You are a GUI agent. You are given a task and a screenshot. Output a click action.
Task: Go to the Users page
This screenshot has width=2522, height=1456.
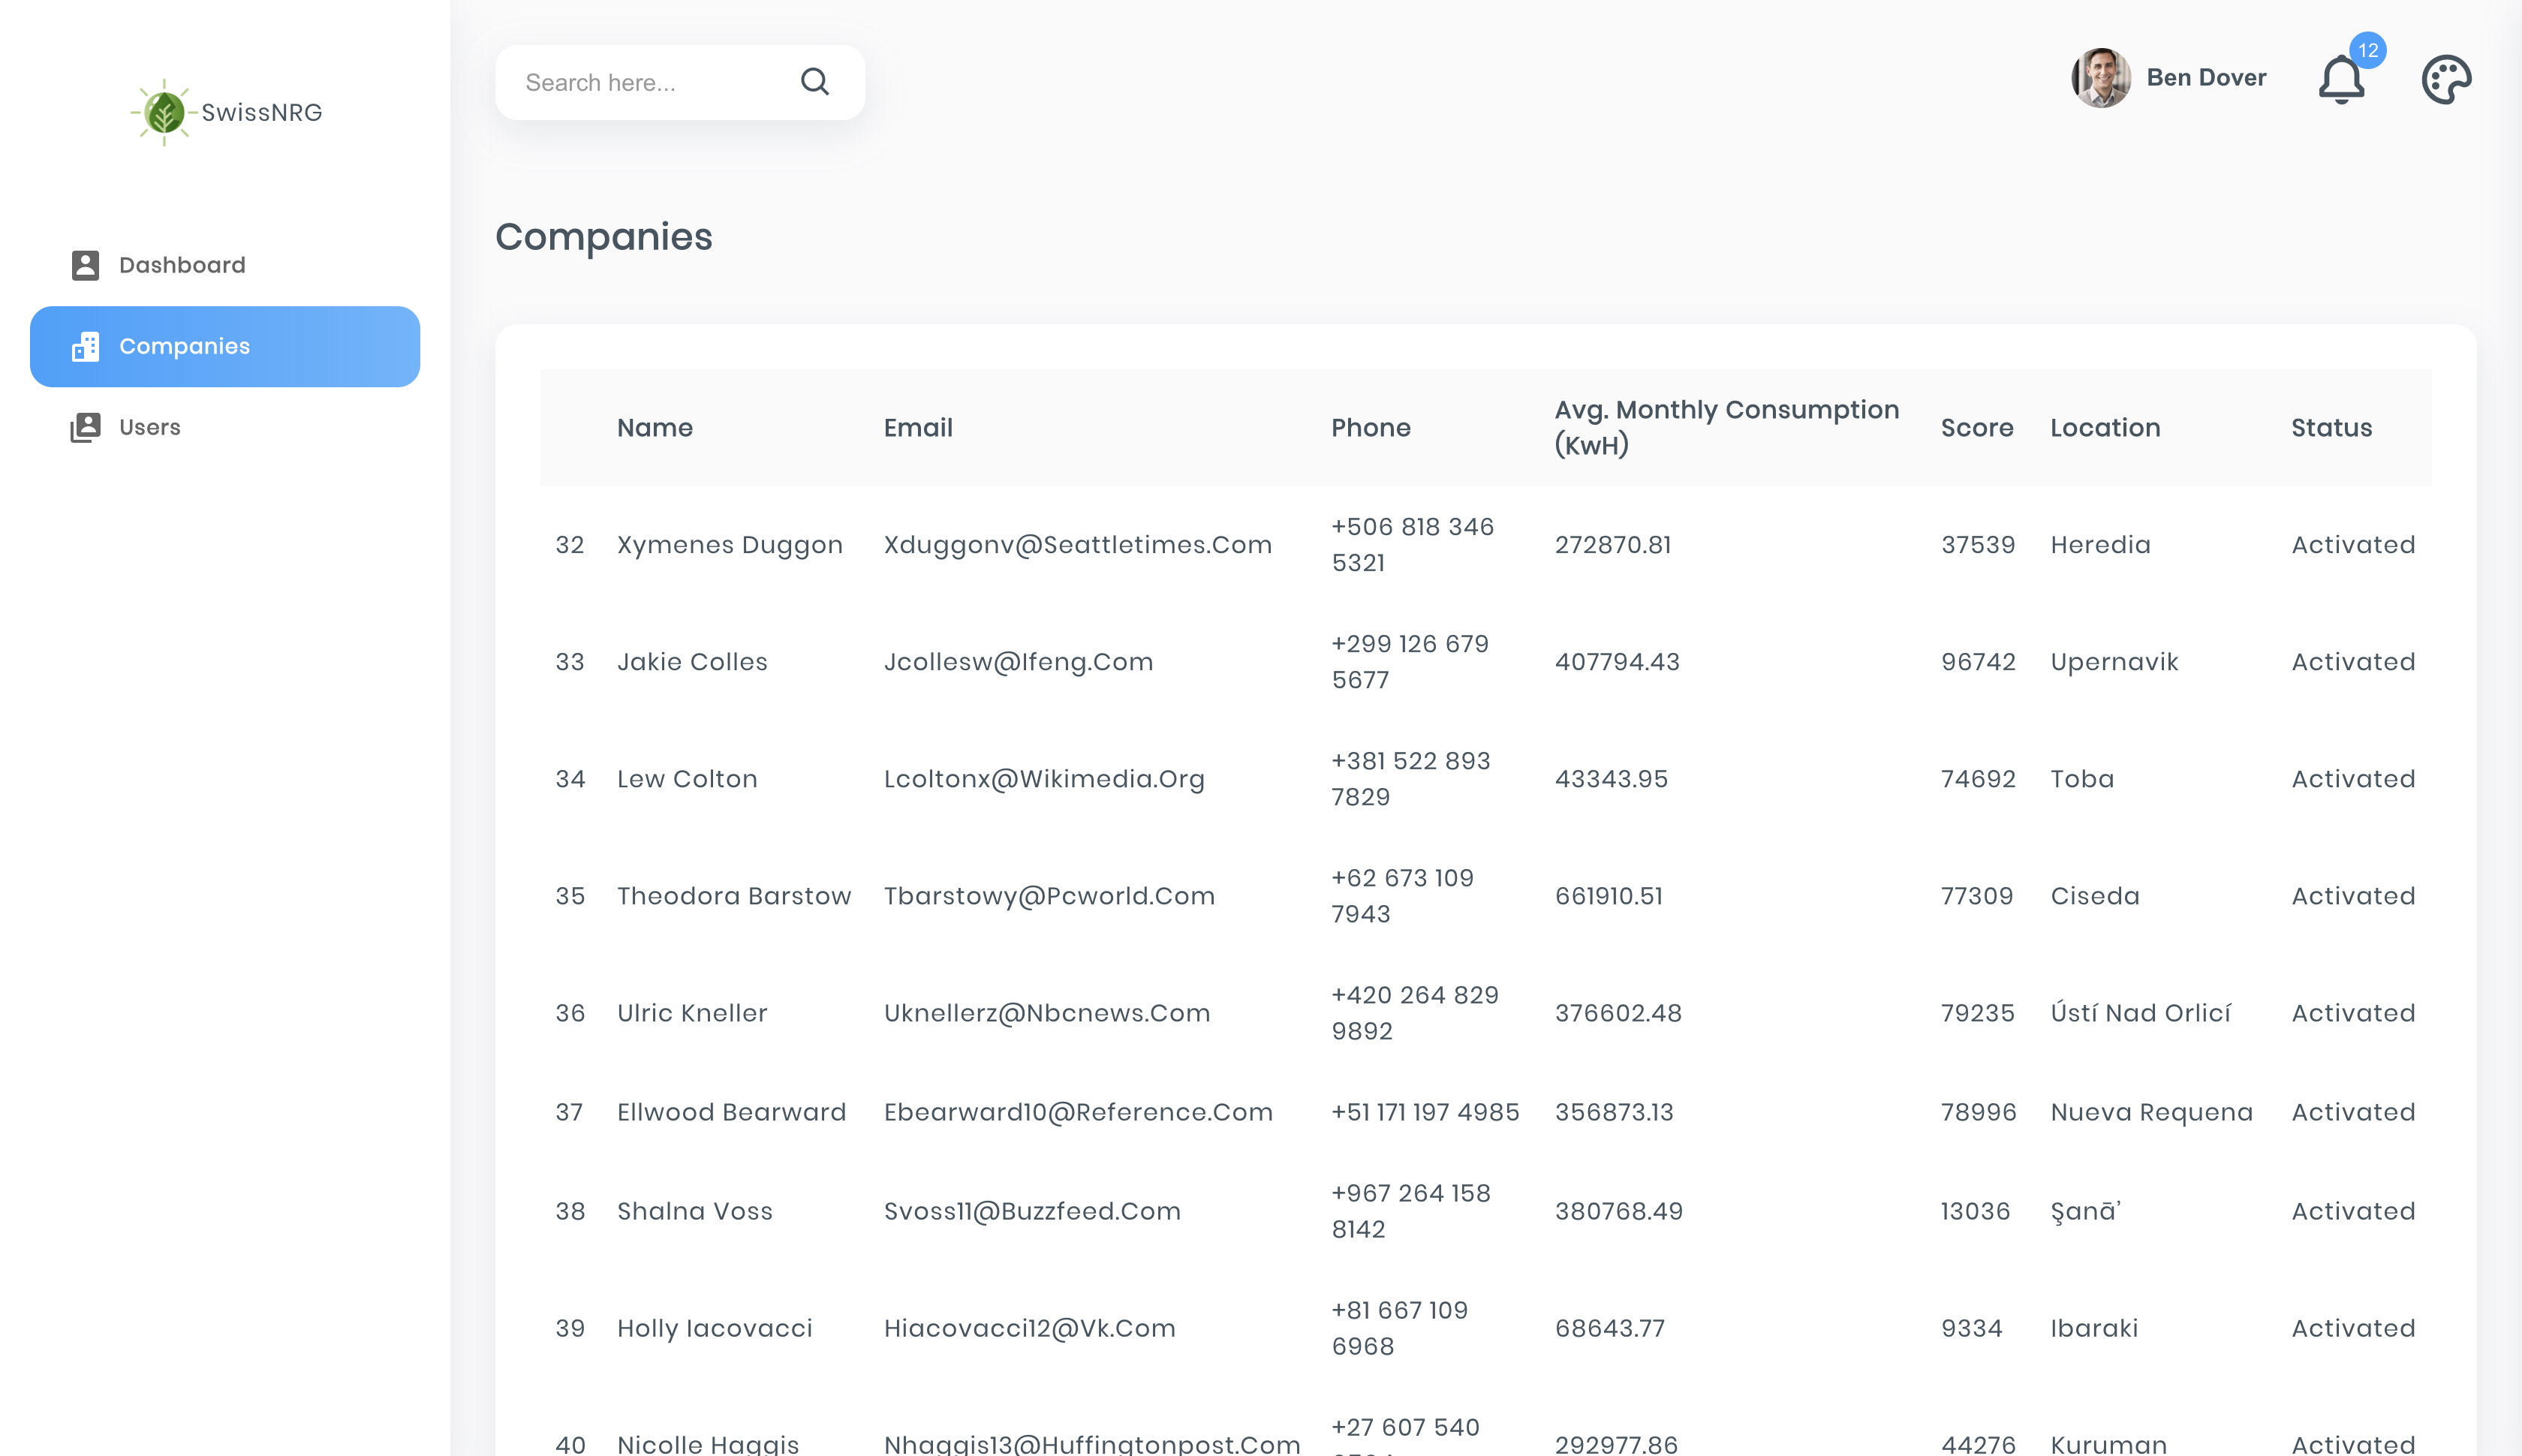[x=150, y=427]
